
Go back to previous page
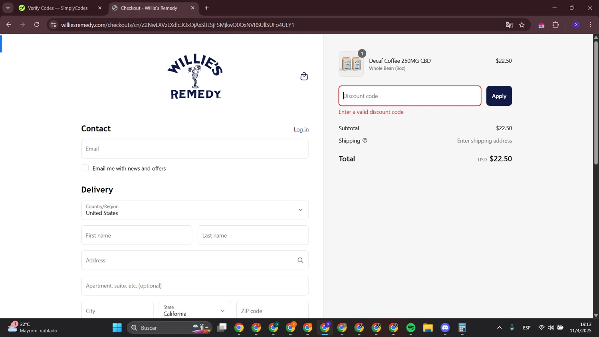(8, 25)
